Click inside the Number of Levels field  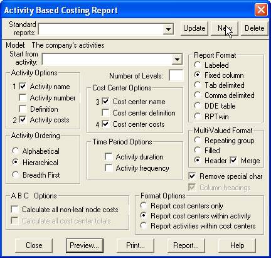coord(176,75)
